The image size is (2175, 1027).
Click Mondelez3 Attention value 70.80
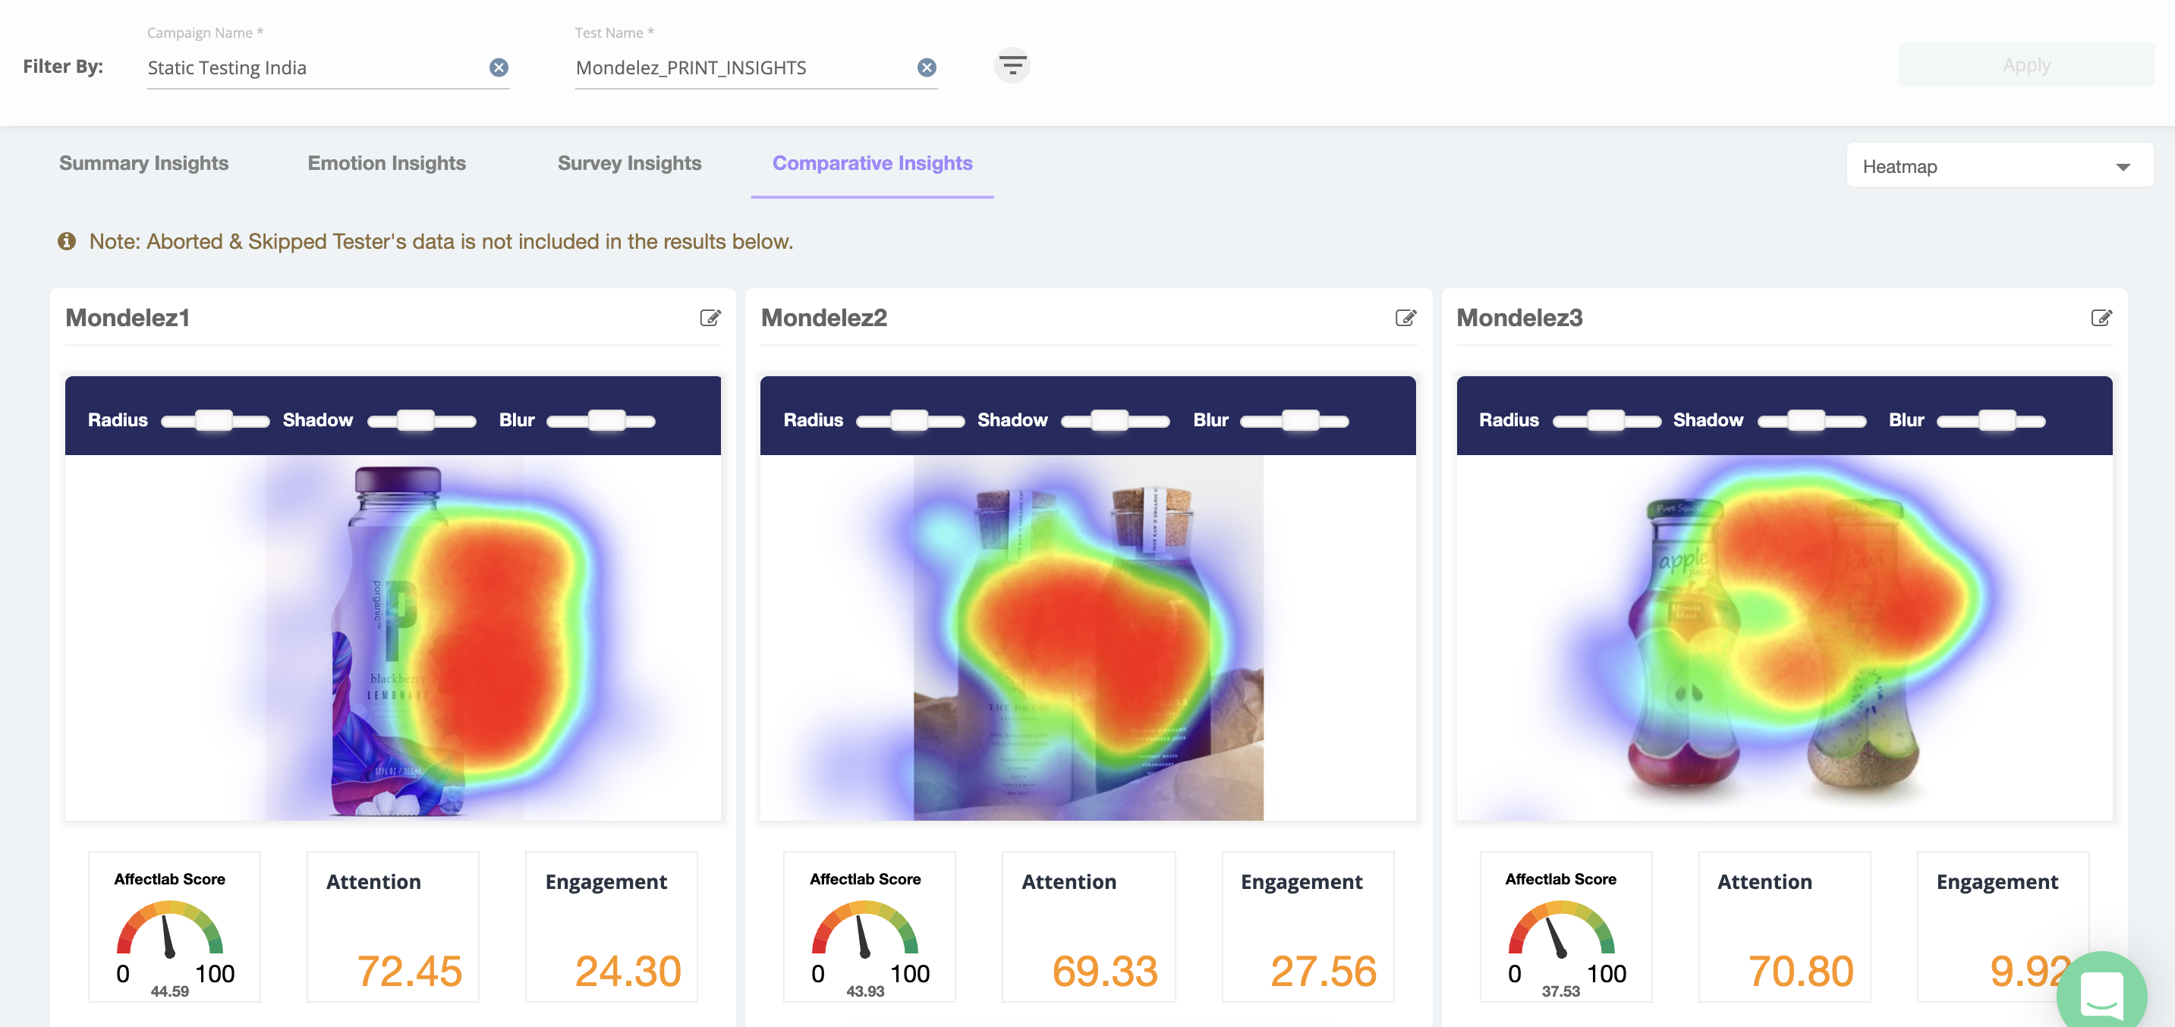point(1800,972)
